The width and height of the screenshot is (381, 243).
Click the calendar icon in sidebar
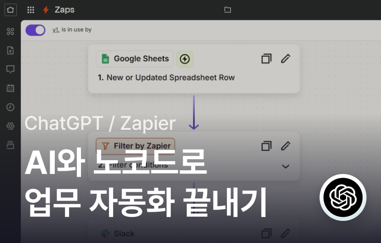tap(10, 88)
